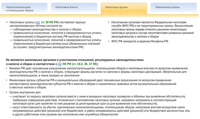Image resolution: width=200 pixels, height=119 pixels.
Task: Click the text "ФНС РФ находится в ведении Минфина РФ"
Action: tap(140, 41)
